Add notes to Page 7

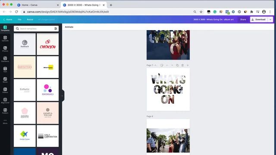[x=162, y=65]
